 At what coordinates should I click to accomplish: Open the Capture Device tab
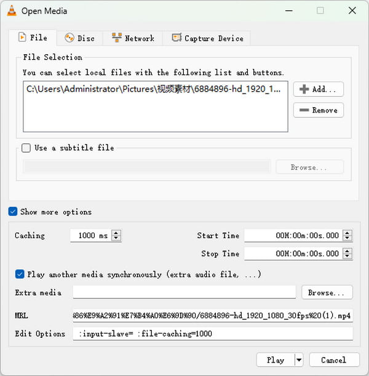207,38
